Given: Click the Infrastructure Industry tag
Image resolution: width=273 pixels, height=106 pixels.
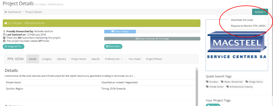Looking at the screenshot, I should (239, 87).
